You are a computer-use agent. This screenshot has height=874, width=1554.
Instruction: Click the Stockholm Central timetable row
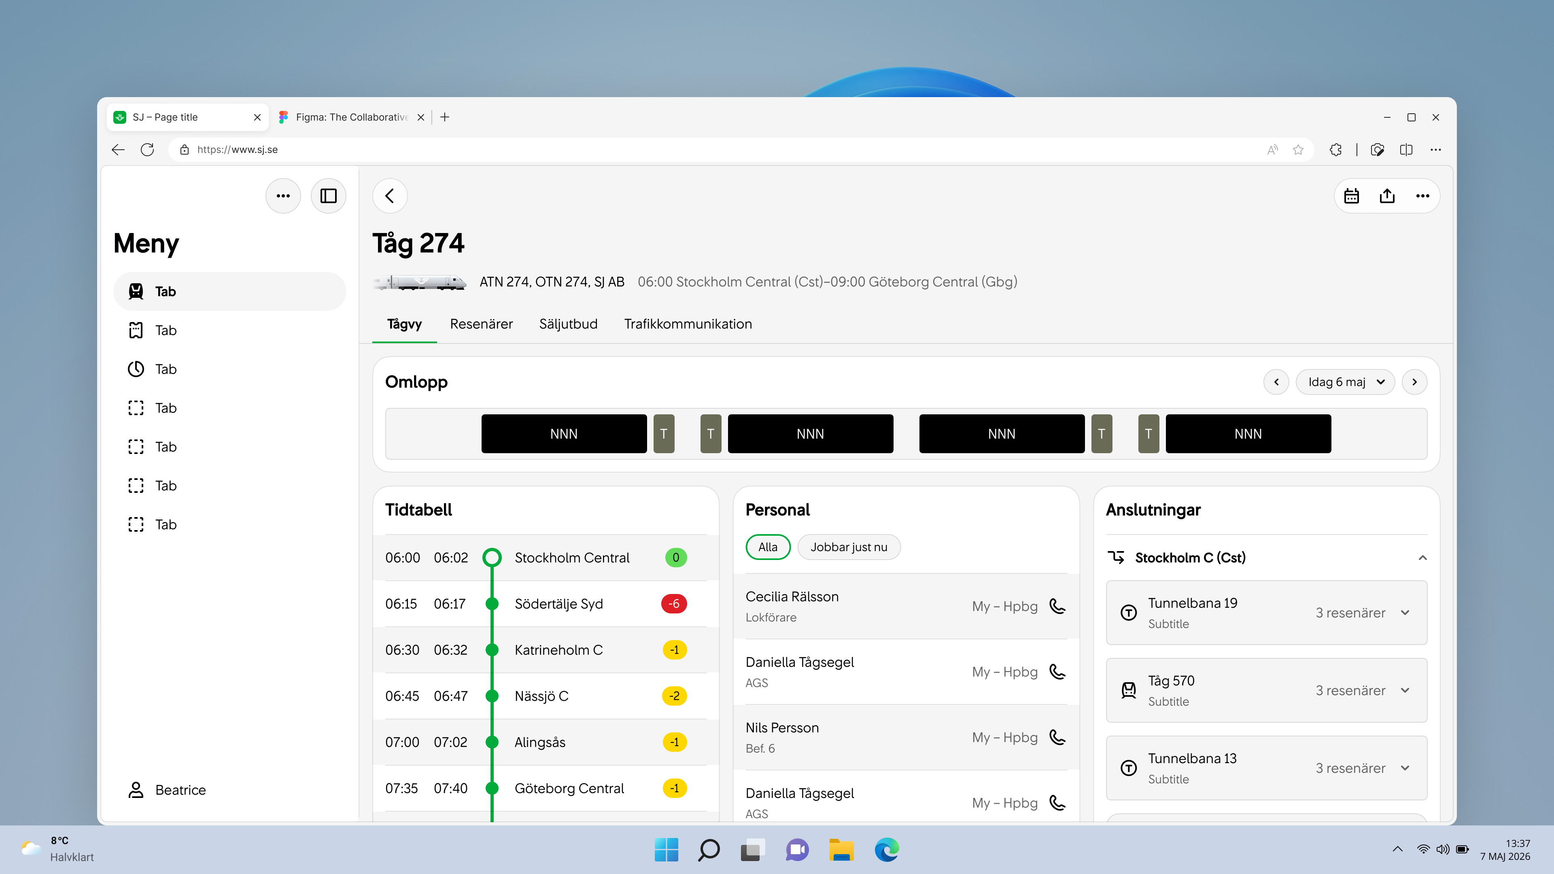coord(546,558)
